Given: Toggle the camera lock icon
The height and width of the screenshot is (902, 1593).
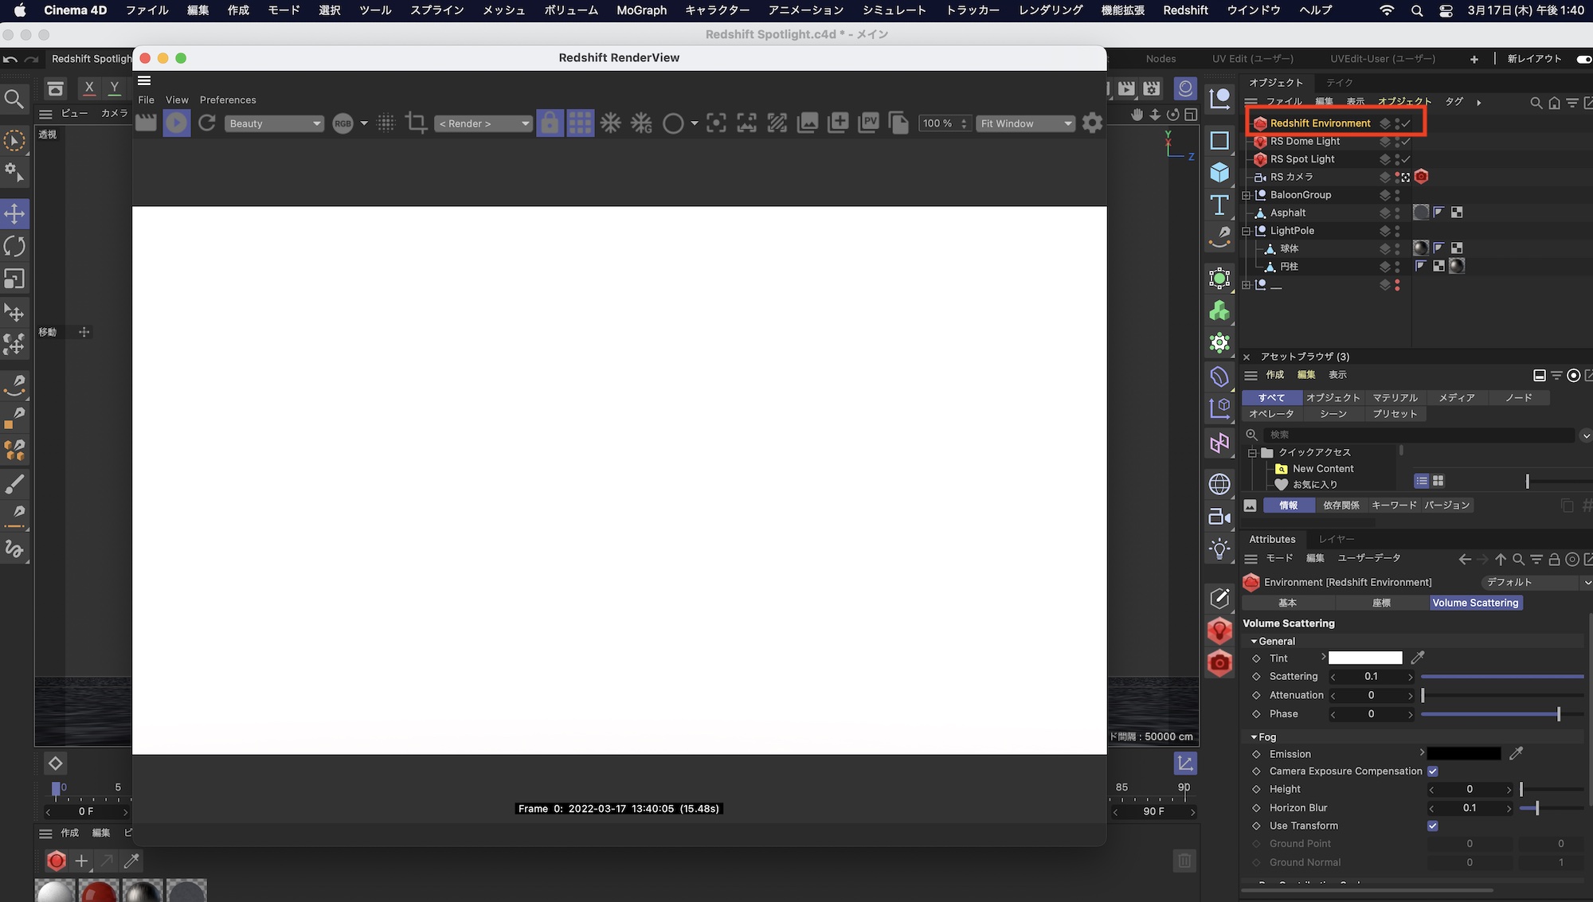Looking at the screenshot, I should pos(550,123).
